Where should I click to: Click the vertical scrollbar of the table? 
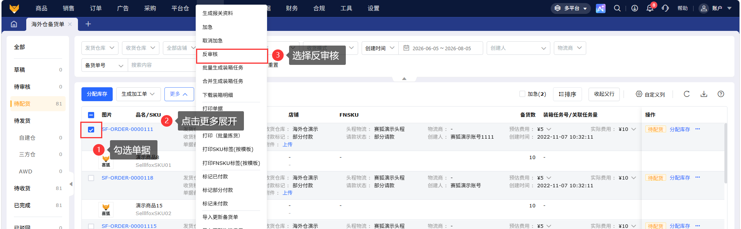coord(726,153)
